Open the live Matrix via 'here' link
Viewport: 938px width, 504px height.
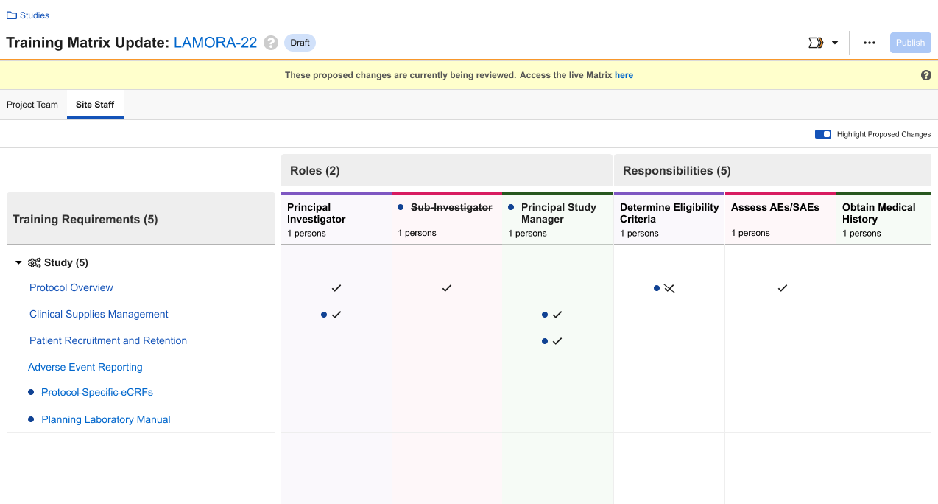(x=624, y=75)
